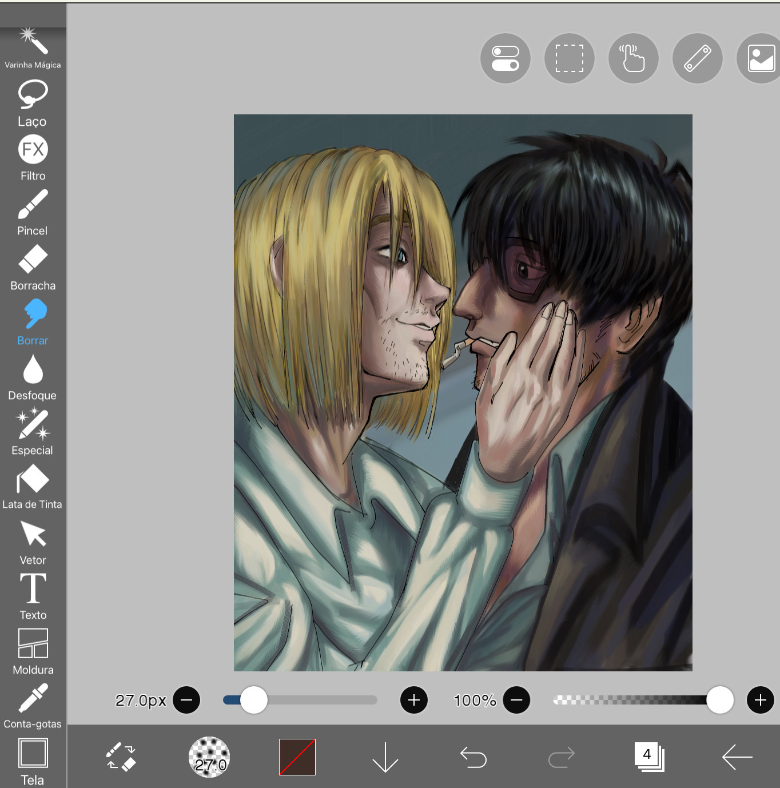This screenshot has height=788, width=780.
Task: Open the brush preset thumbnail labeled 27.0
Action: (209, 757)
